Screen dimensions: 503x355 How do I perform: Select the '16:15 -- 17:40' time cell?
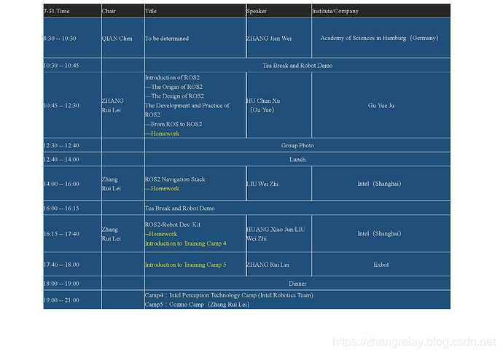[x=72, y=234]
